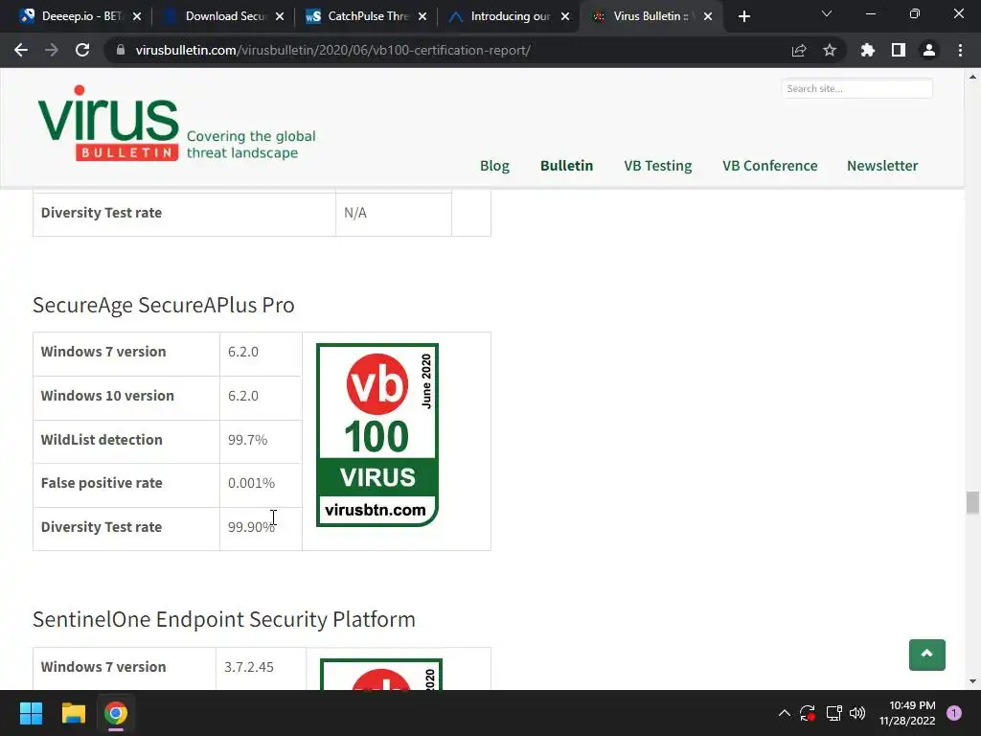Image resolution: width=981 pixels, height=736 pixels.
Task: Share this page via share icon
Action: point(799,50)
